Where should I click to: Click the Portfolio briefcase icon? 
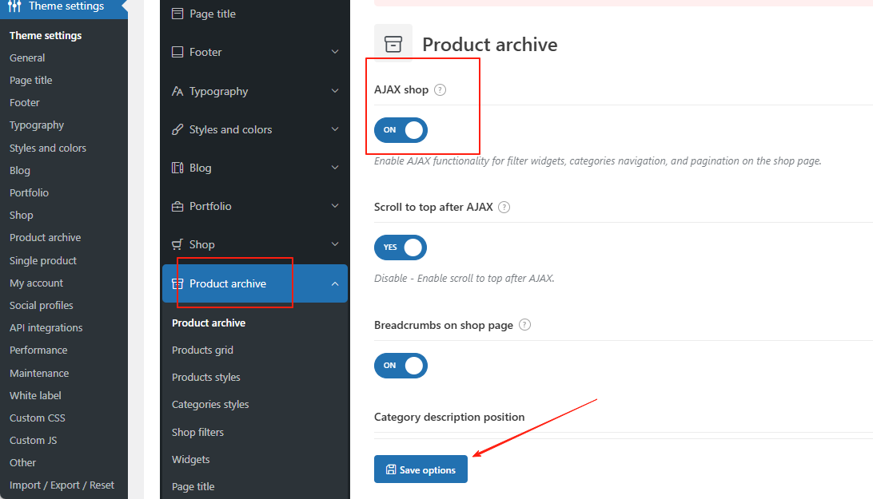pyautogui.click(x=177, y=206)
